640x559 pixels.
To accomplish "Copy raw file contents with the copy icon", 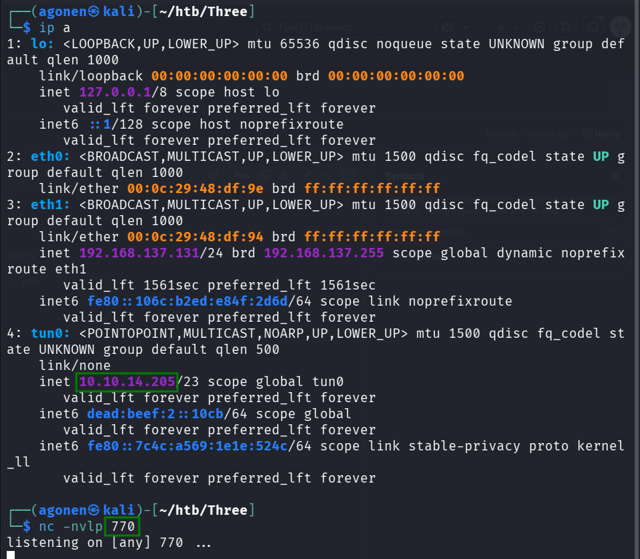I will click(x=266, y=175).
